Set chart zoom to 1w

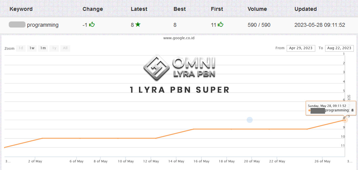point(32,48)
